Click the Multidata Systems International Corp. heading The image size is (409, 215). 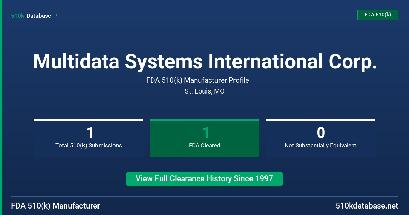pyautogui.click(x=205, y=61)
